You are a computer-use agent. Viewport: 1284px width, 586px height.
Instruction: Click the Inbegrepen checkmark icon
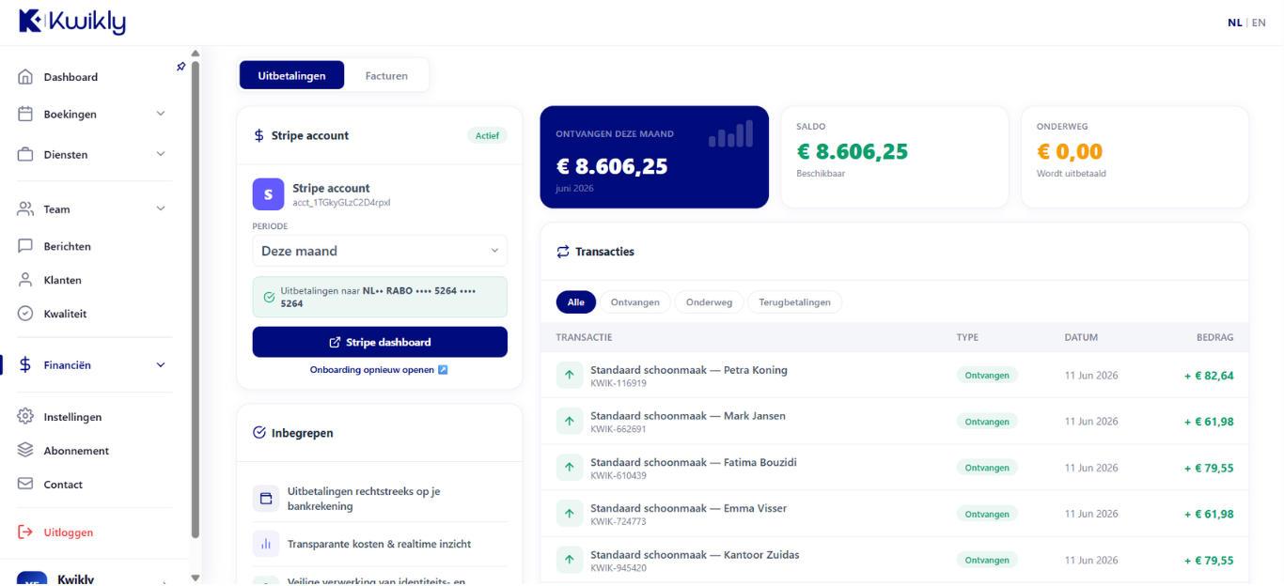(x=259, y=433)
